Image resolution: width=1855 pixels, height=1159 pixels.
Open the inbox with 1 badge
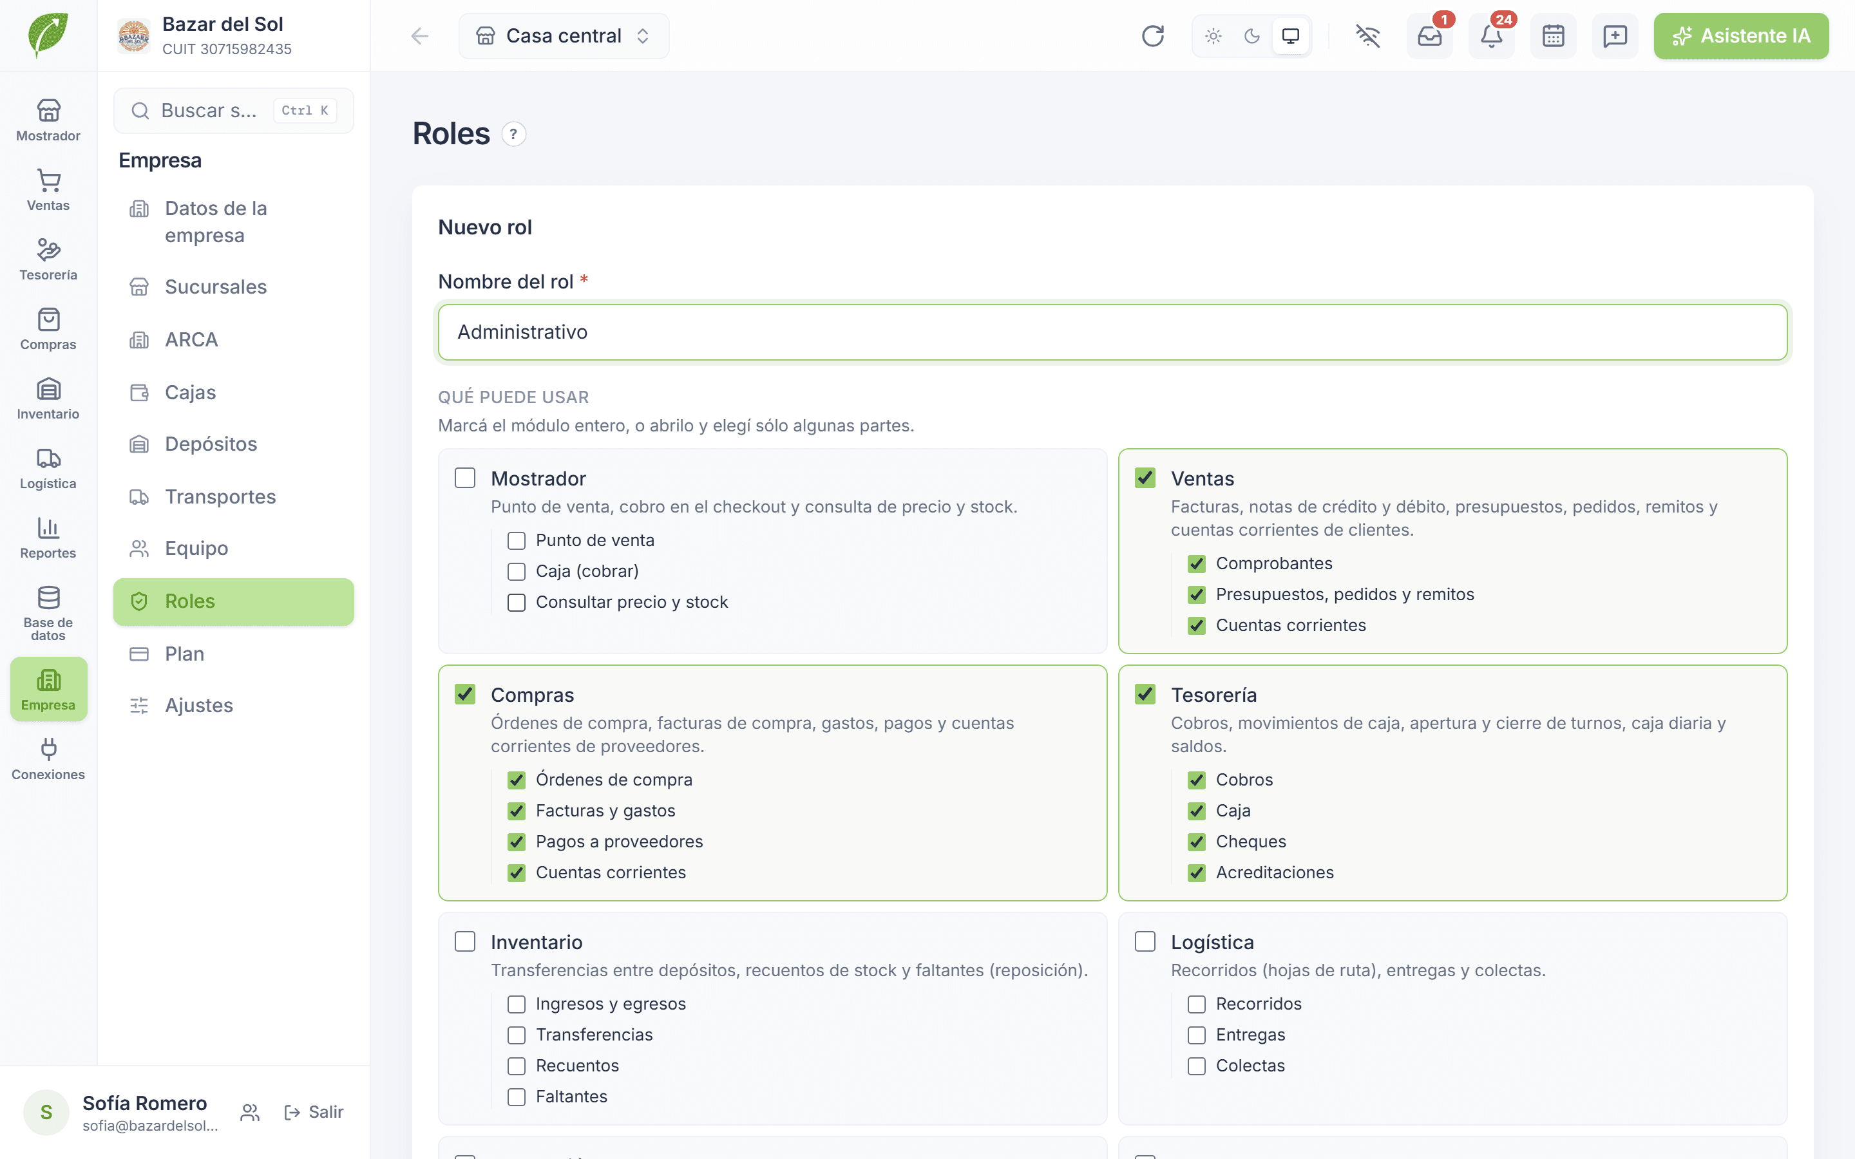coord(1430,36)
